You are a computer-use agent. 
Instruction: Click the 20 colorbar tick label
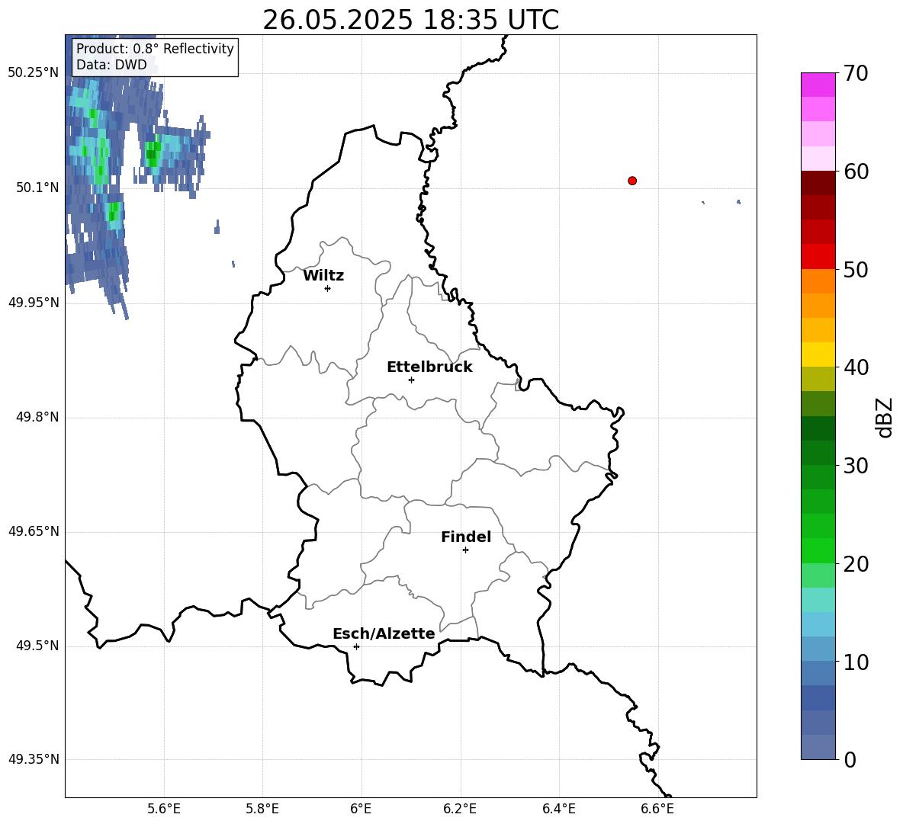point(856,564)
